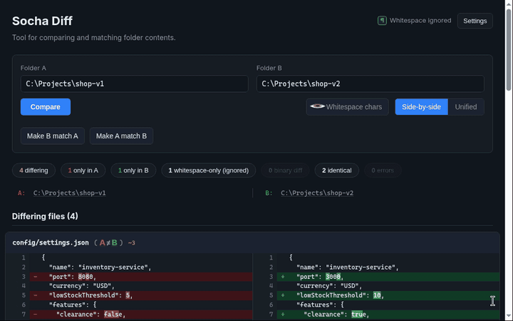Screen dimensions: 513x321
Task: Switch to Side-by-side view
Action: coord(421,107)
